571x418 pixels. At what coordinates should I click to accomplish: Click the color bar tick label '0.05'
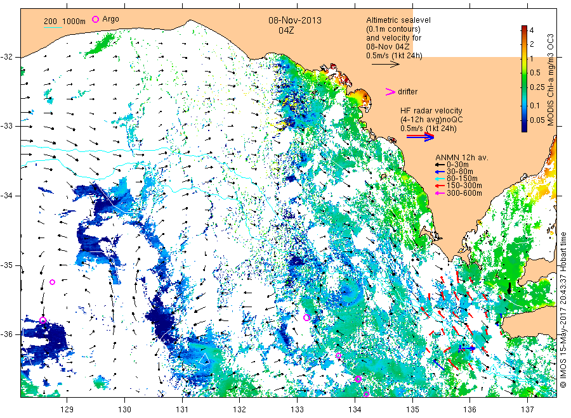coord(537,120)
